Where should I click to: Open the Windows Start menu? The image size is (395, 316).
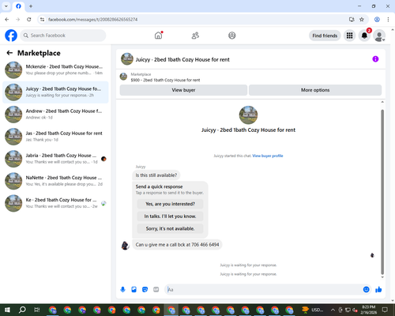(x=7, y=310)
